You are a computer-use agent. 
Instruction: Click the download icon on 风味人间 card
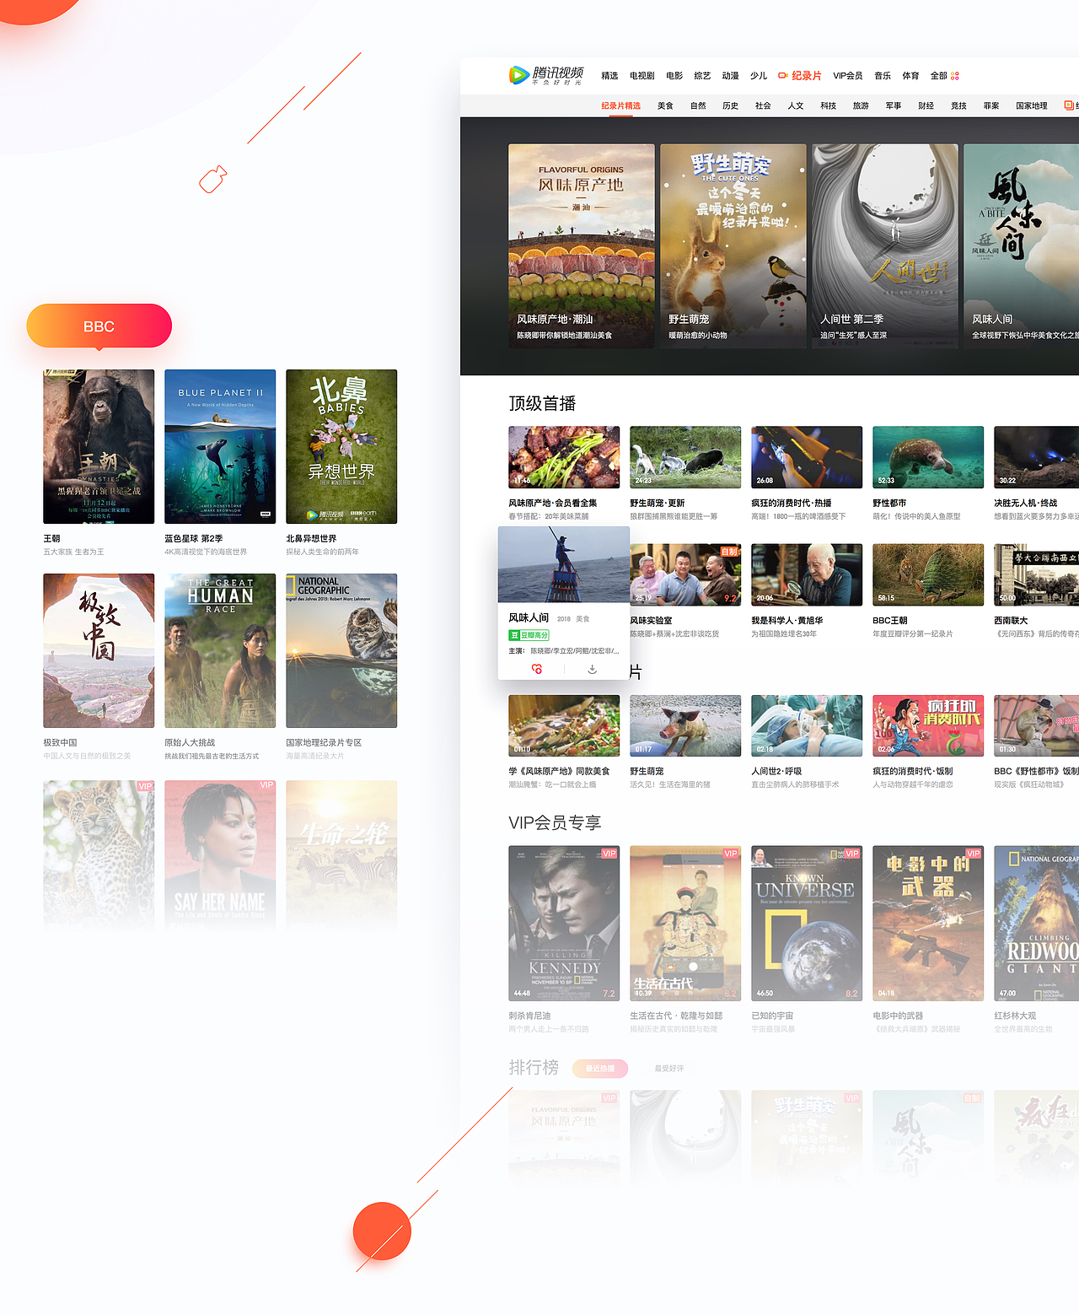pos(592,669)
